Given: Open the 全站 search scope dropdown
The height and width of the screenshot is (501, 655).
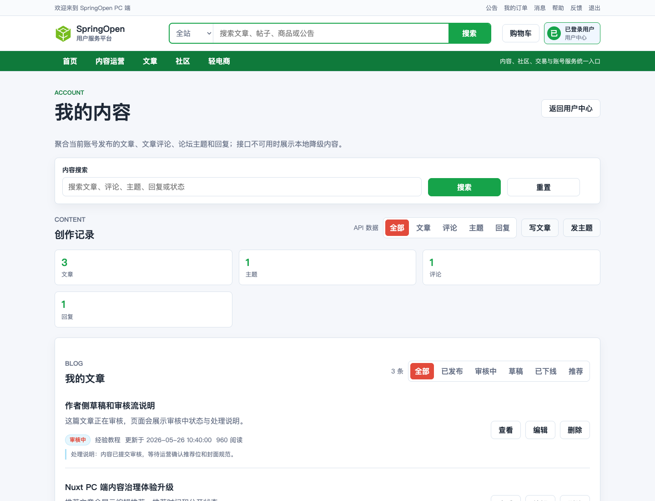Looking at the screenshot, I should pyautogui.click(x=191, y=33).
